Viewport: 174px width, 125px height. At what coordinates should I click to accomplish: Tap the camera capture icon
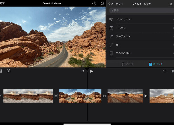[9, 71]
